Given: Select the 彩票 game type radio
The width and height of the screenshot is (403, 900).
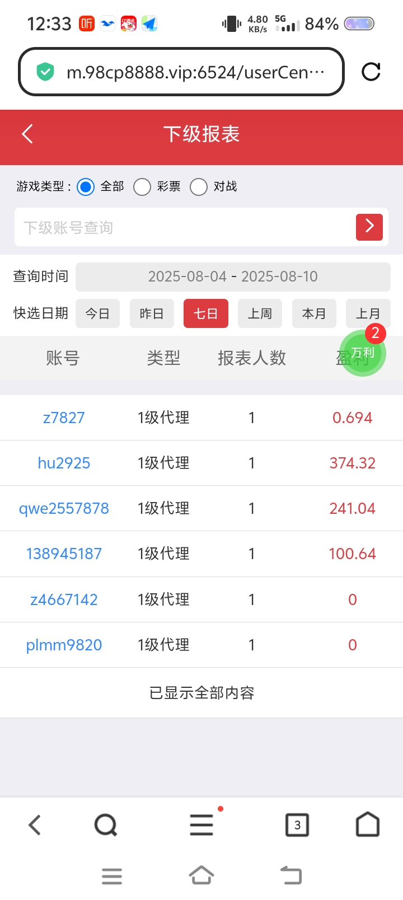Looking at the screenshot, I should click(142, 187).
